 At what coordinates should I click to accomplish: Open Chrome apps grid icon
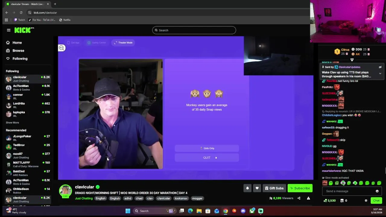point(6,20)
